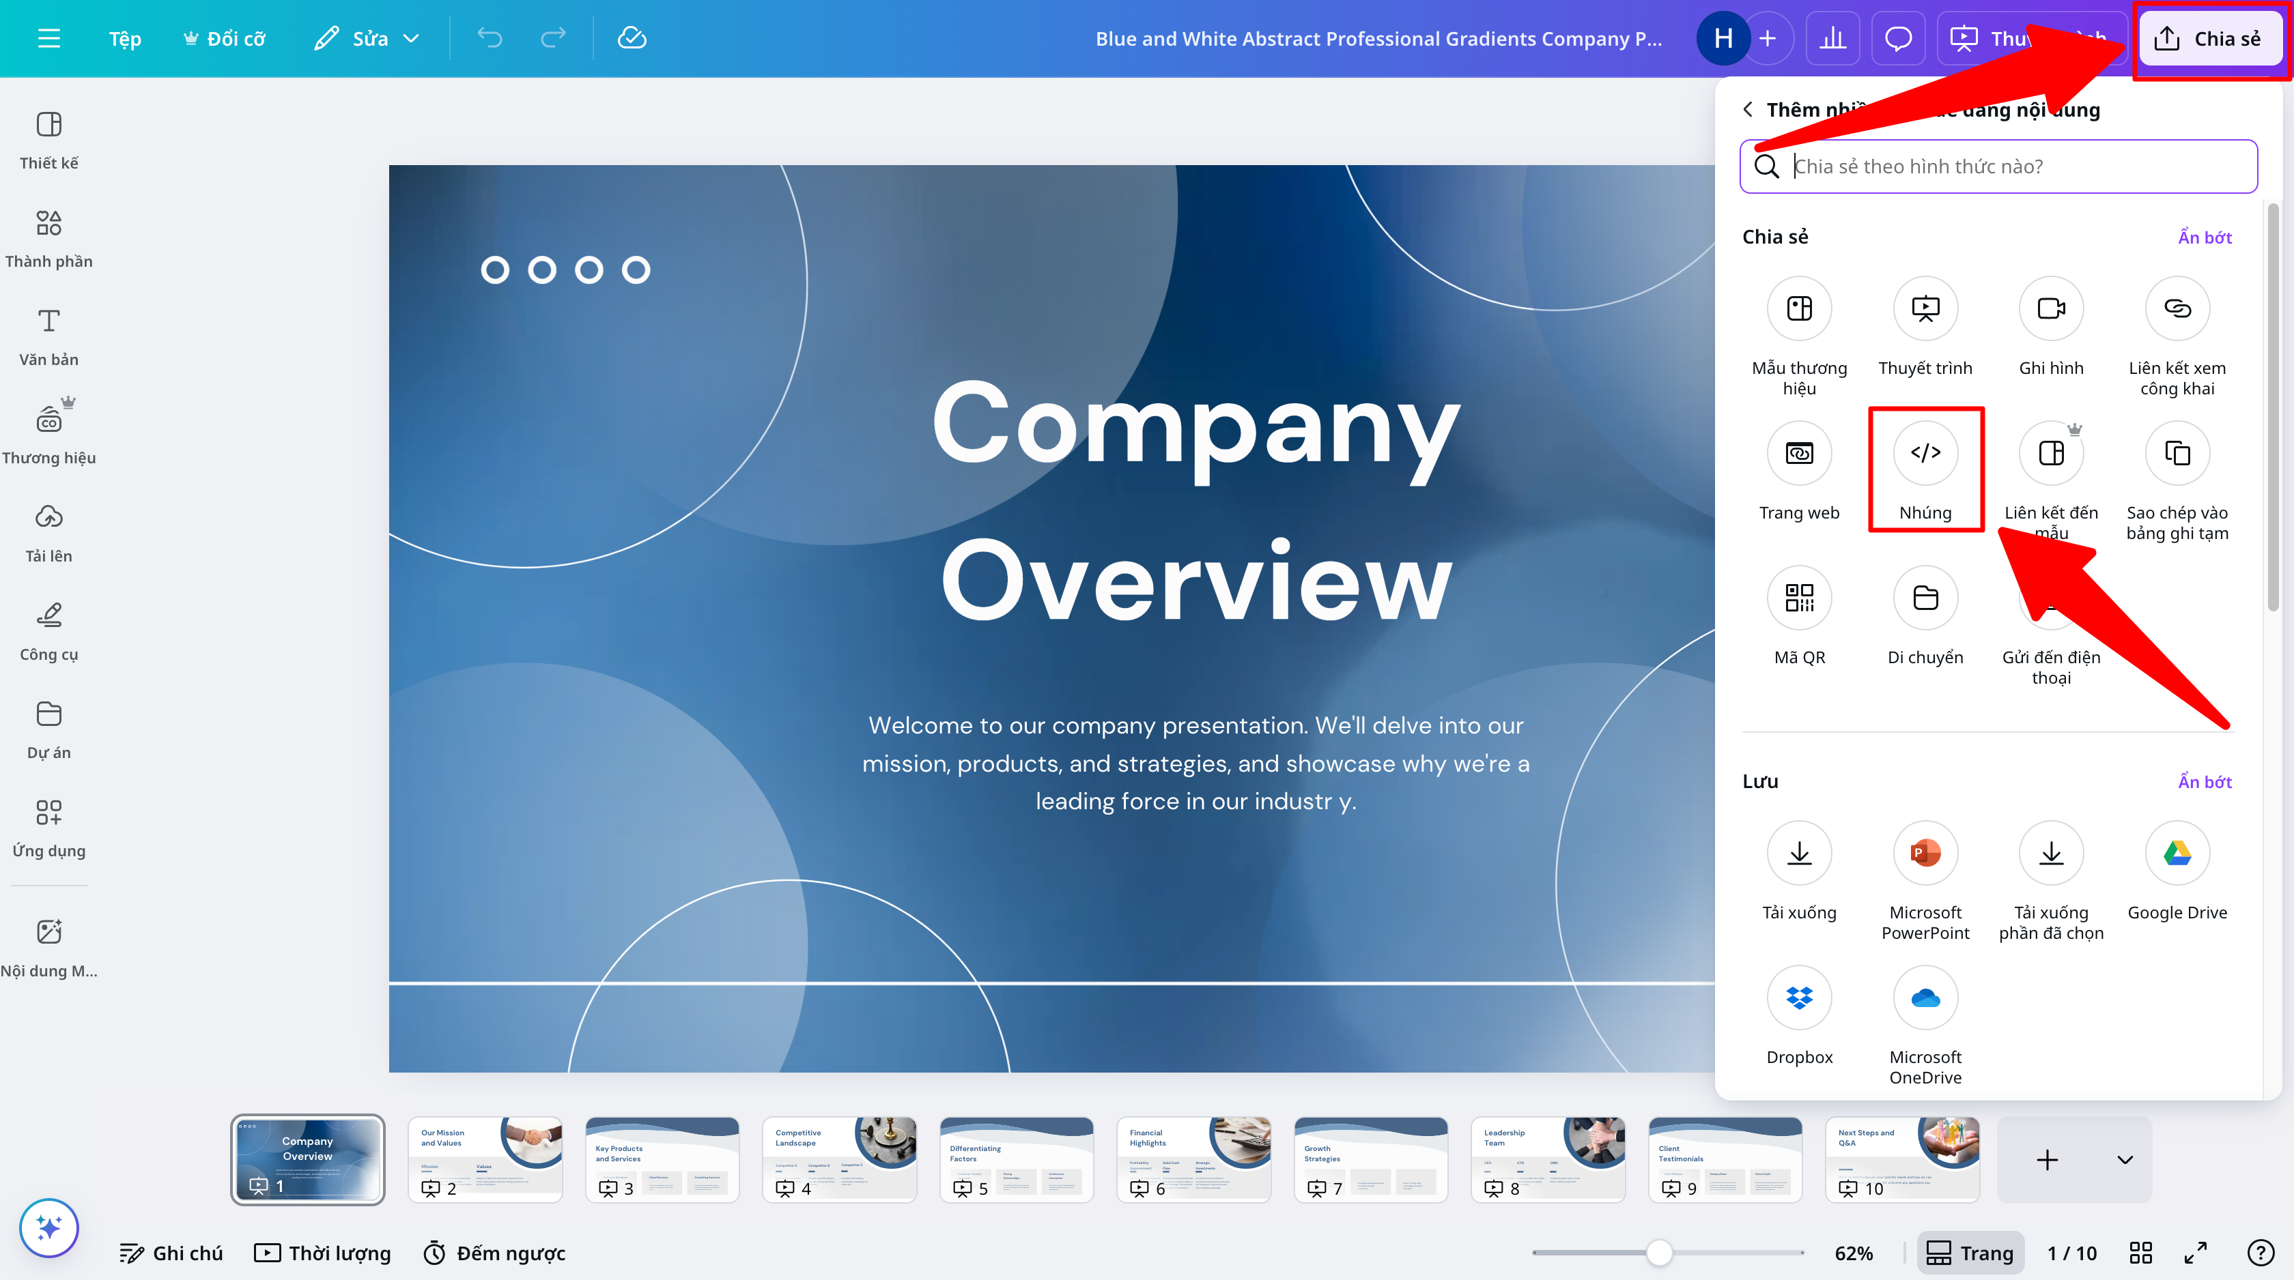This screenshot has height=1280, width=2294.
Task: Click the Ghi hình record icon
Action: pos(2050,309)
